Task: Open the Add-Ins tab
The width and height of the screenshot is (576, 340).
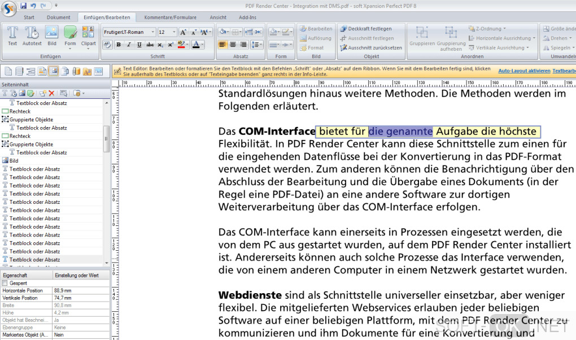Action: click(x=247, y=18)
